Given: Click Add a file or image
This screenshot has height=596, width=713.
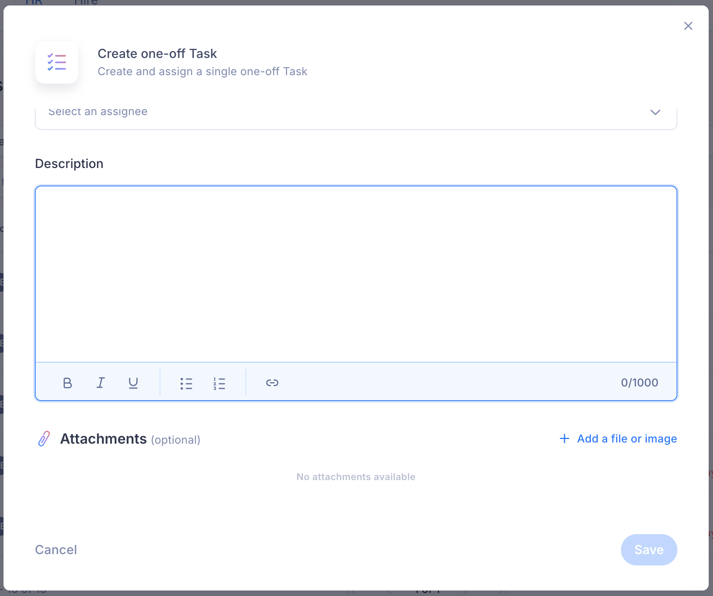Looking at the screenshot, I should [x=627, y=439].
